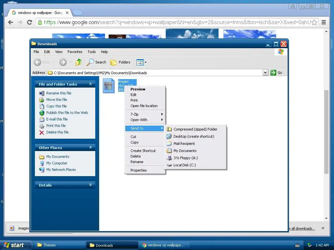Open My Computer under Other Places
The height and width of the screenshot is (250, 334).
57,163
